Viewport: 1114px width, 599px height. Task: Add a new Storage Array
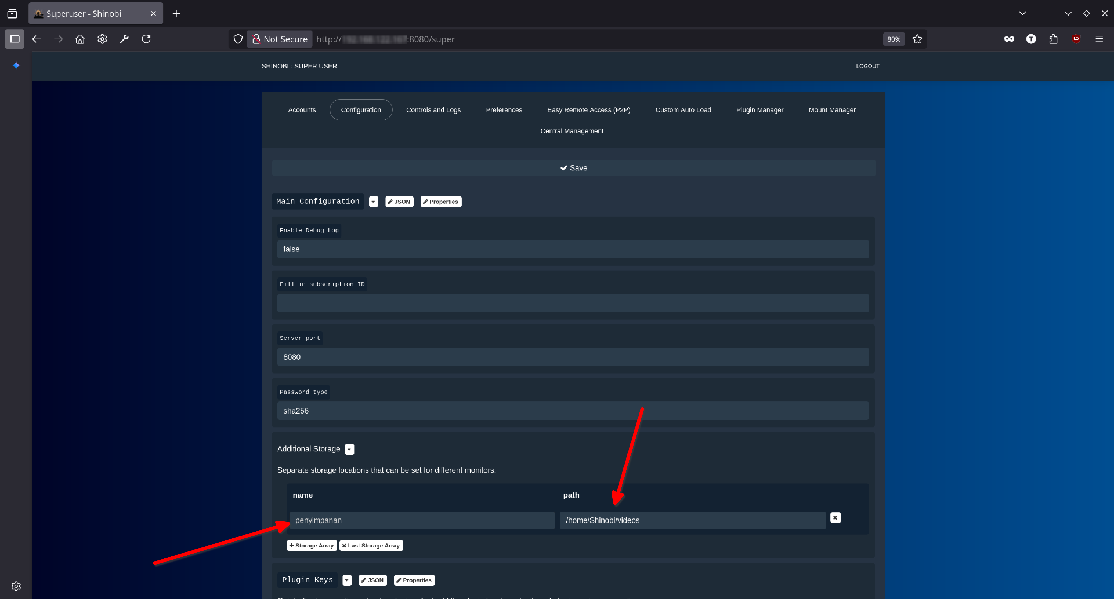pos(311,545)
